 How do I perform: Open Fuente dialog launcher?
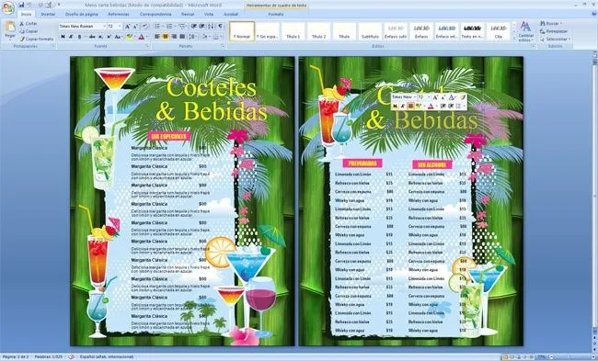pos(148,46)
